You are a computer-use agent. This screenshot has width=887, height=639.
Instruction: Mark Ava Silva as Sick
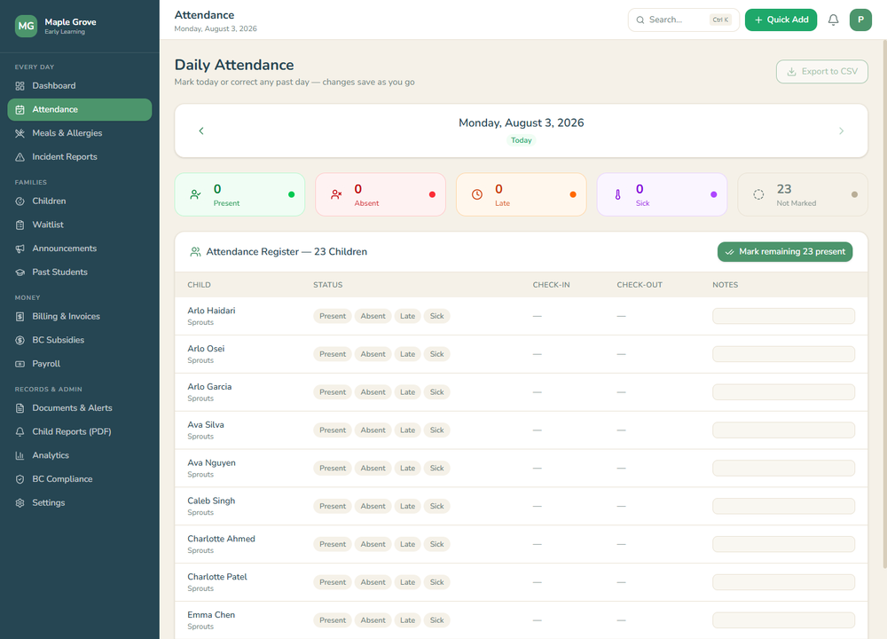point(436,430)
